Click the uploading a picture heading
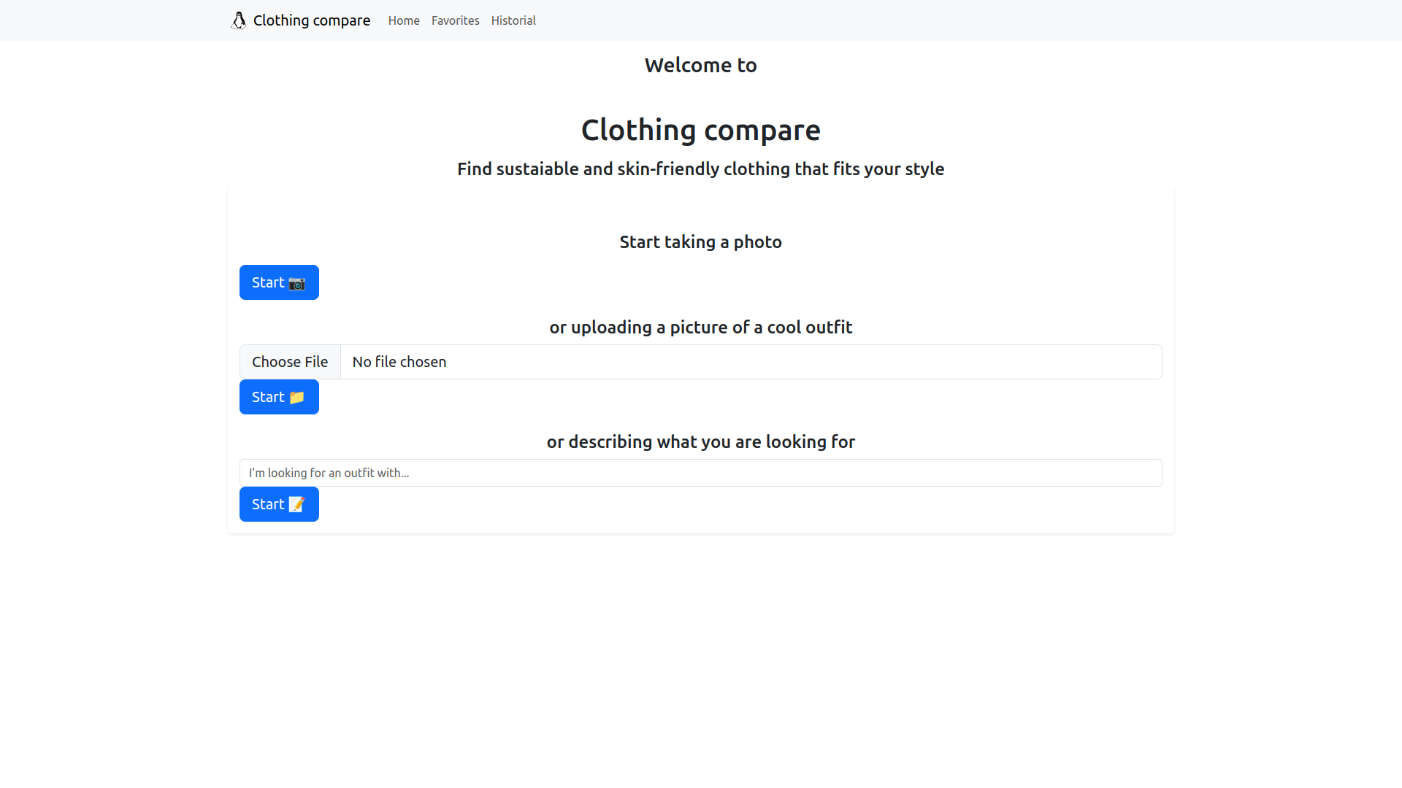The height and width of the screenshot is (788, 1402). tap(700, 327)
